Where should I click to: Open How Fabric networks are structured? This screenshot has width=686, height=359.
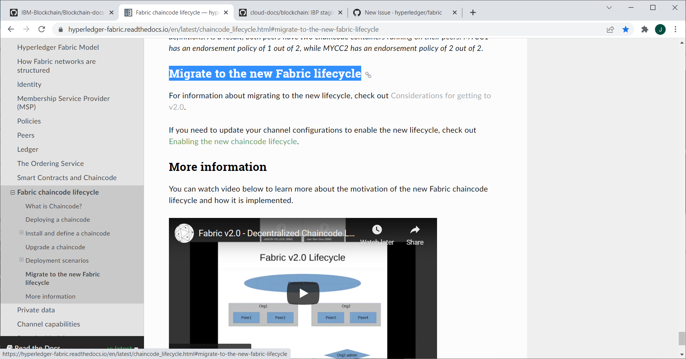point(56,66)
